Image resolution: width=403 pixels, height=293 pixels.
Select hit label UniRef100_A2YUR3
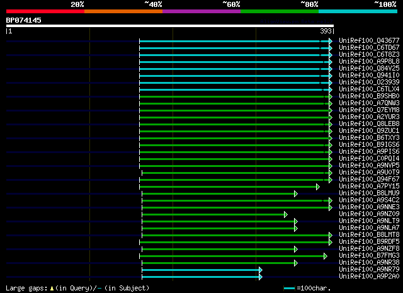pyautogui.click(x=369, y=117)
